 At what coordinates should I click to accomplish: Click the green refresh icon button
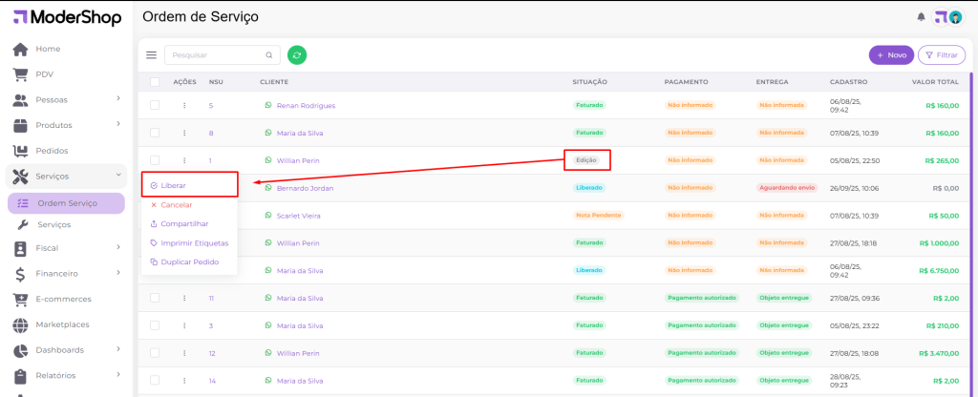coord(297,55)
